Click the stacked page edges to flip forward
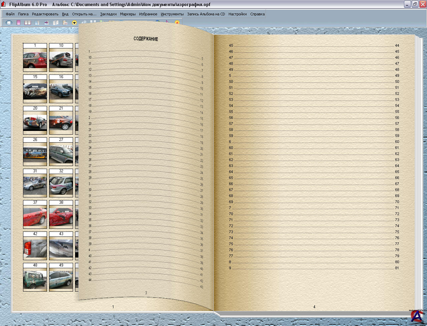The height and width of the screenshot is (326, 427). [x=419, y=174]
